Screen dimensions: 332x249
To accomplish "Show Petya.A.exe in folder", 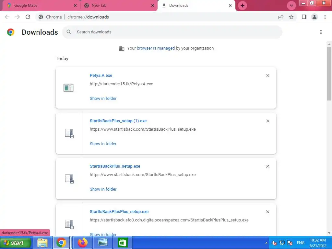I will point(103,99).
